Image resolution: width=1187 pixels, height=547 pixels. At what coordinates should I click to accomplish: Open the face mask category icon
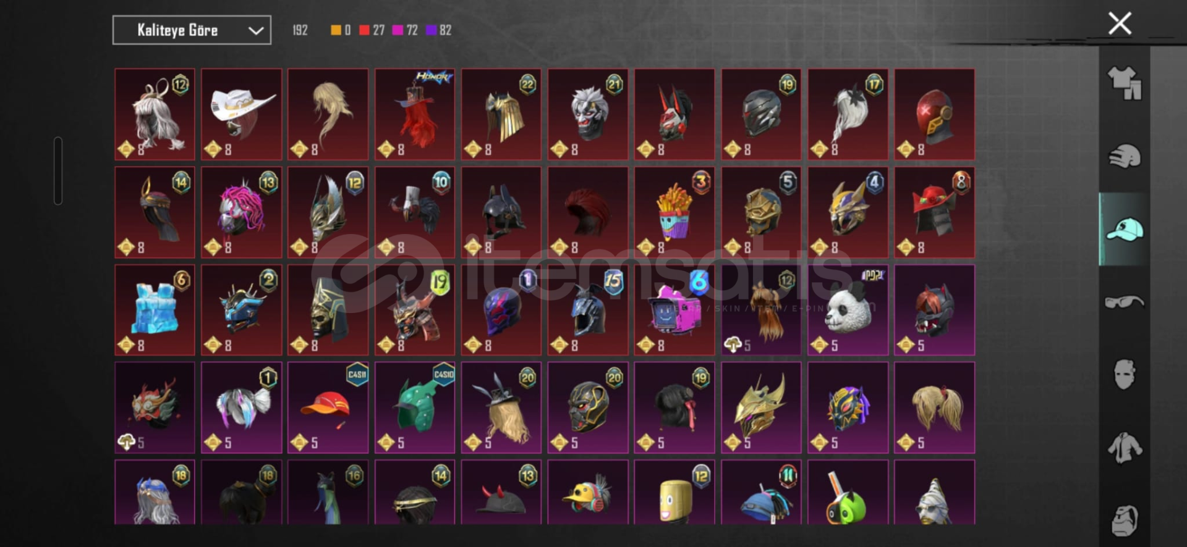(1125, 374)
